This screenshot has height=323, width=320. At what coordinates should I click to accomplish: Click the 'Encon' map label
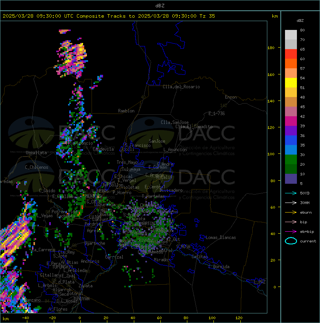[231, 97]
